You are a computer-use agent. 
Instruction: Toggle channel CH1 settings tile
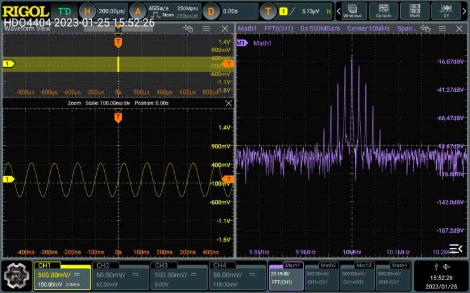pyautogui.click(x=62, y=275)
